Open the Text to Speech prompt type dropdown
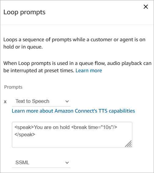This screenshot has width=154, height=173. coord(41,101)
